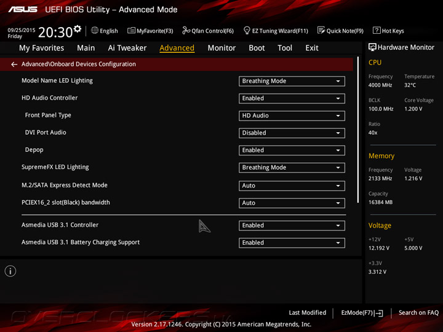This screenshot has width=443, height=332.
Task: Click Core Voltage value 1.200 V
Action: [x=413, y=109]
